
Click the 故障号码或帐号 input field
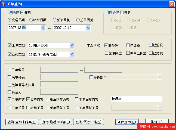pyautogui.click(x=59, y=84)
